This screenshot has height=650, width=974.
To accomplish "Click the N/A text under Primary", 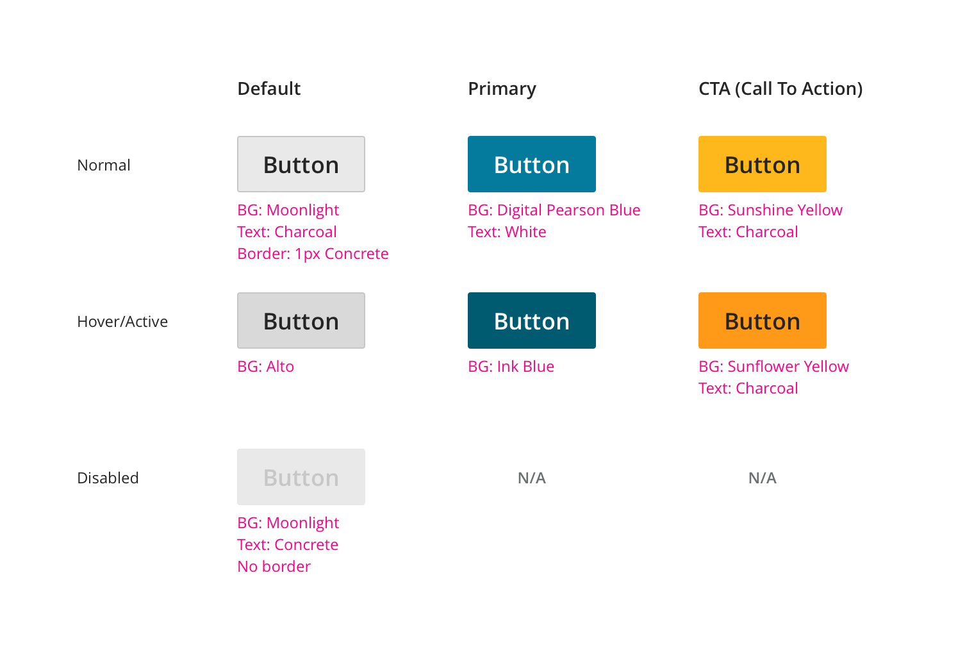I will [531, 478].
